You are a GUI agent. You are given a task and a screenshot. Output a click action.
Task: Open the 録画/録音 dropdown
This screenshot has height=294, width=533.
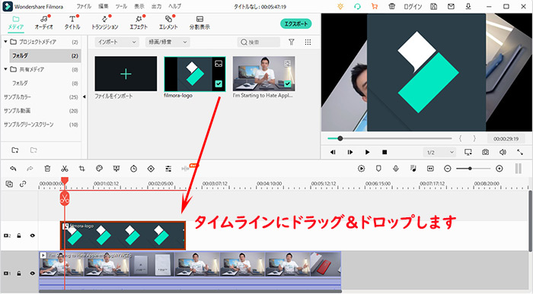pyautogui.click(x=168, y=42)
